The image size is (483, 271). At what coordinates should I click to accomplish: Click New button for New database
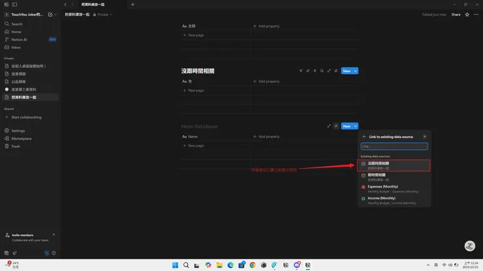(347, 126)
